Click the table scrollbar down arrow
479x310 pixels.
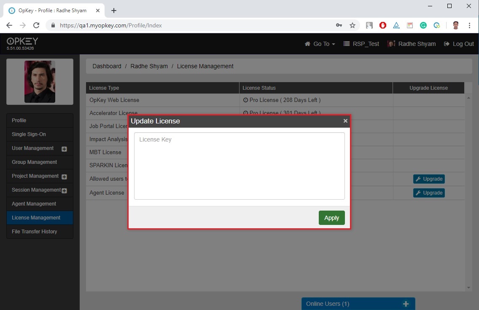coord(468,288)
